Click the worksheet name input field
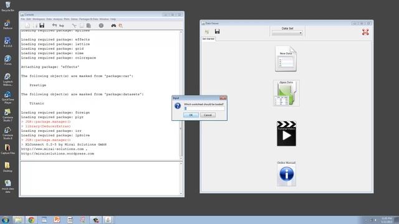The image size is (399, 224). click(204, 108)
